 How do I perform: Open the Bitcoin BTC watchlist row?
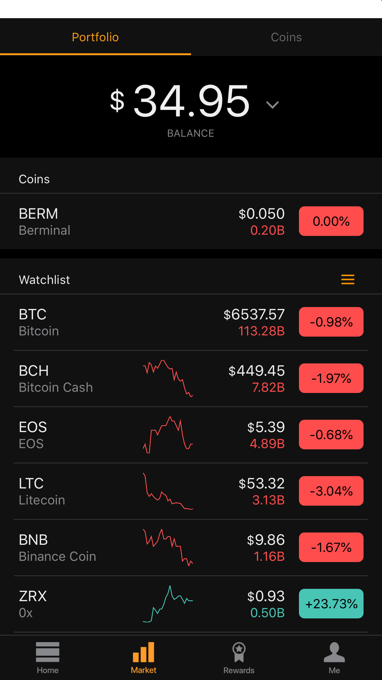tap(191, 322)
